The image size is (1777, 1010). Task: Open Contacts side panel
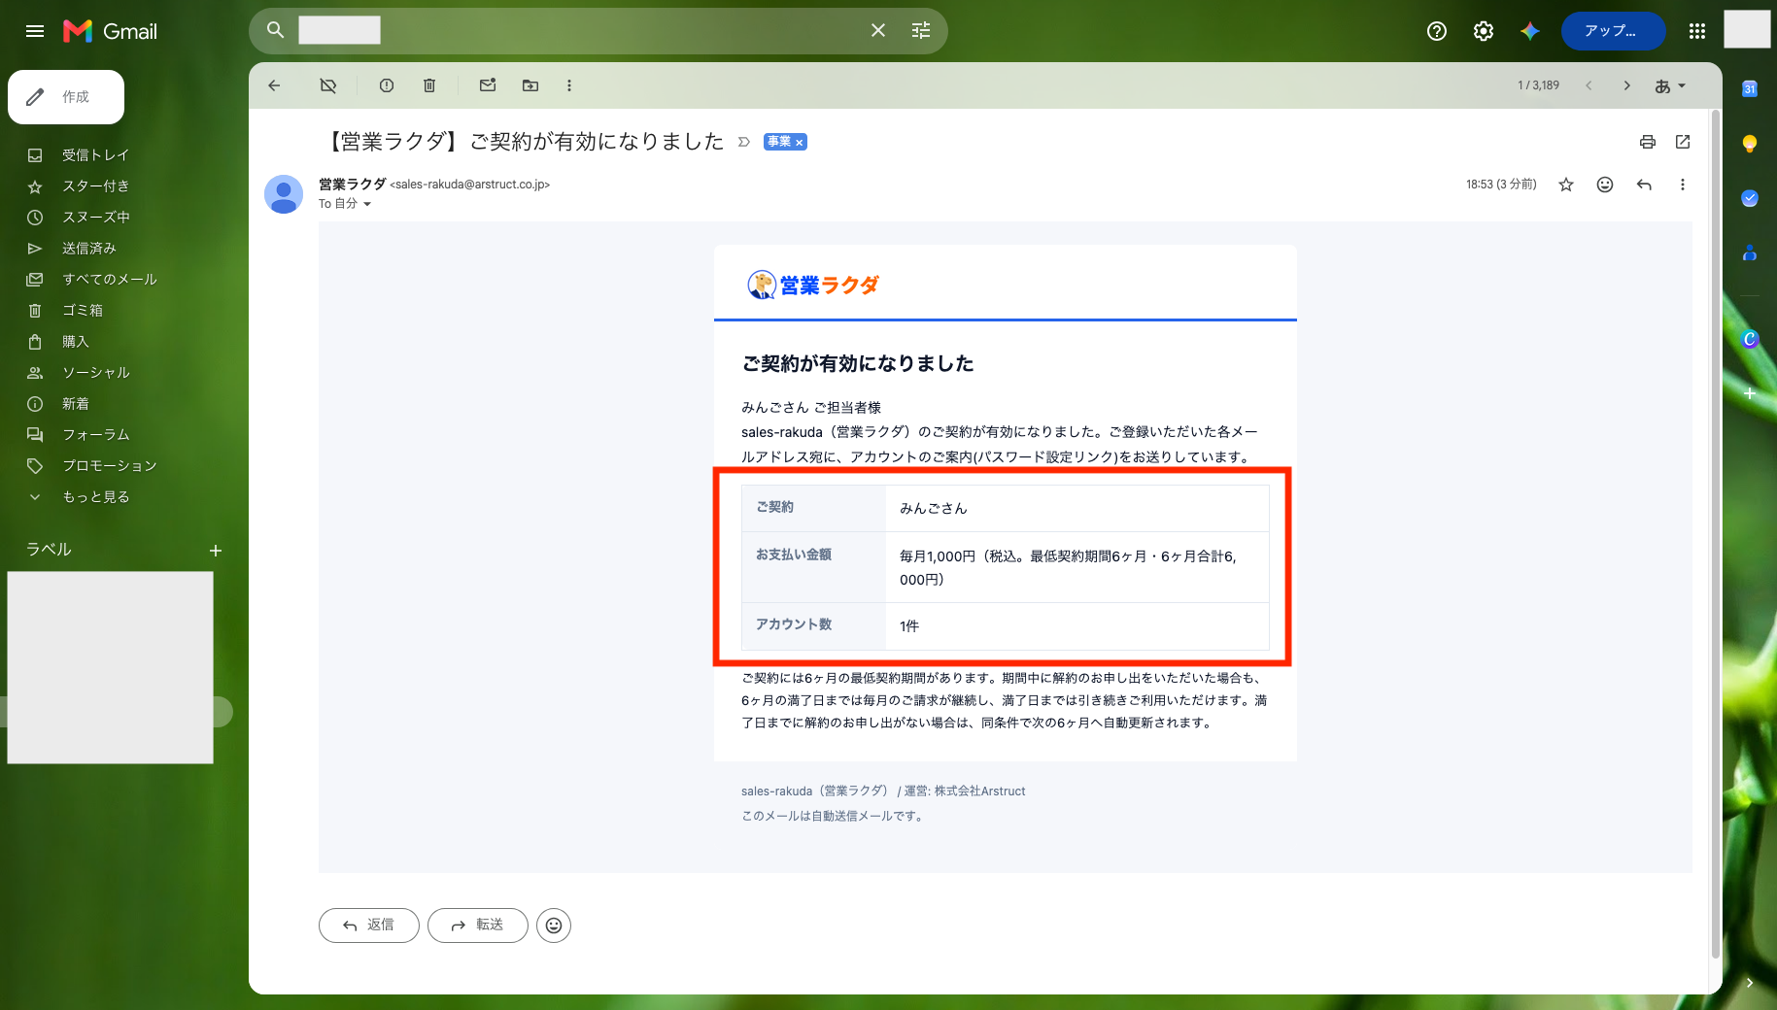(1750, 252)
